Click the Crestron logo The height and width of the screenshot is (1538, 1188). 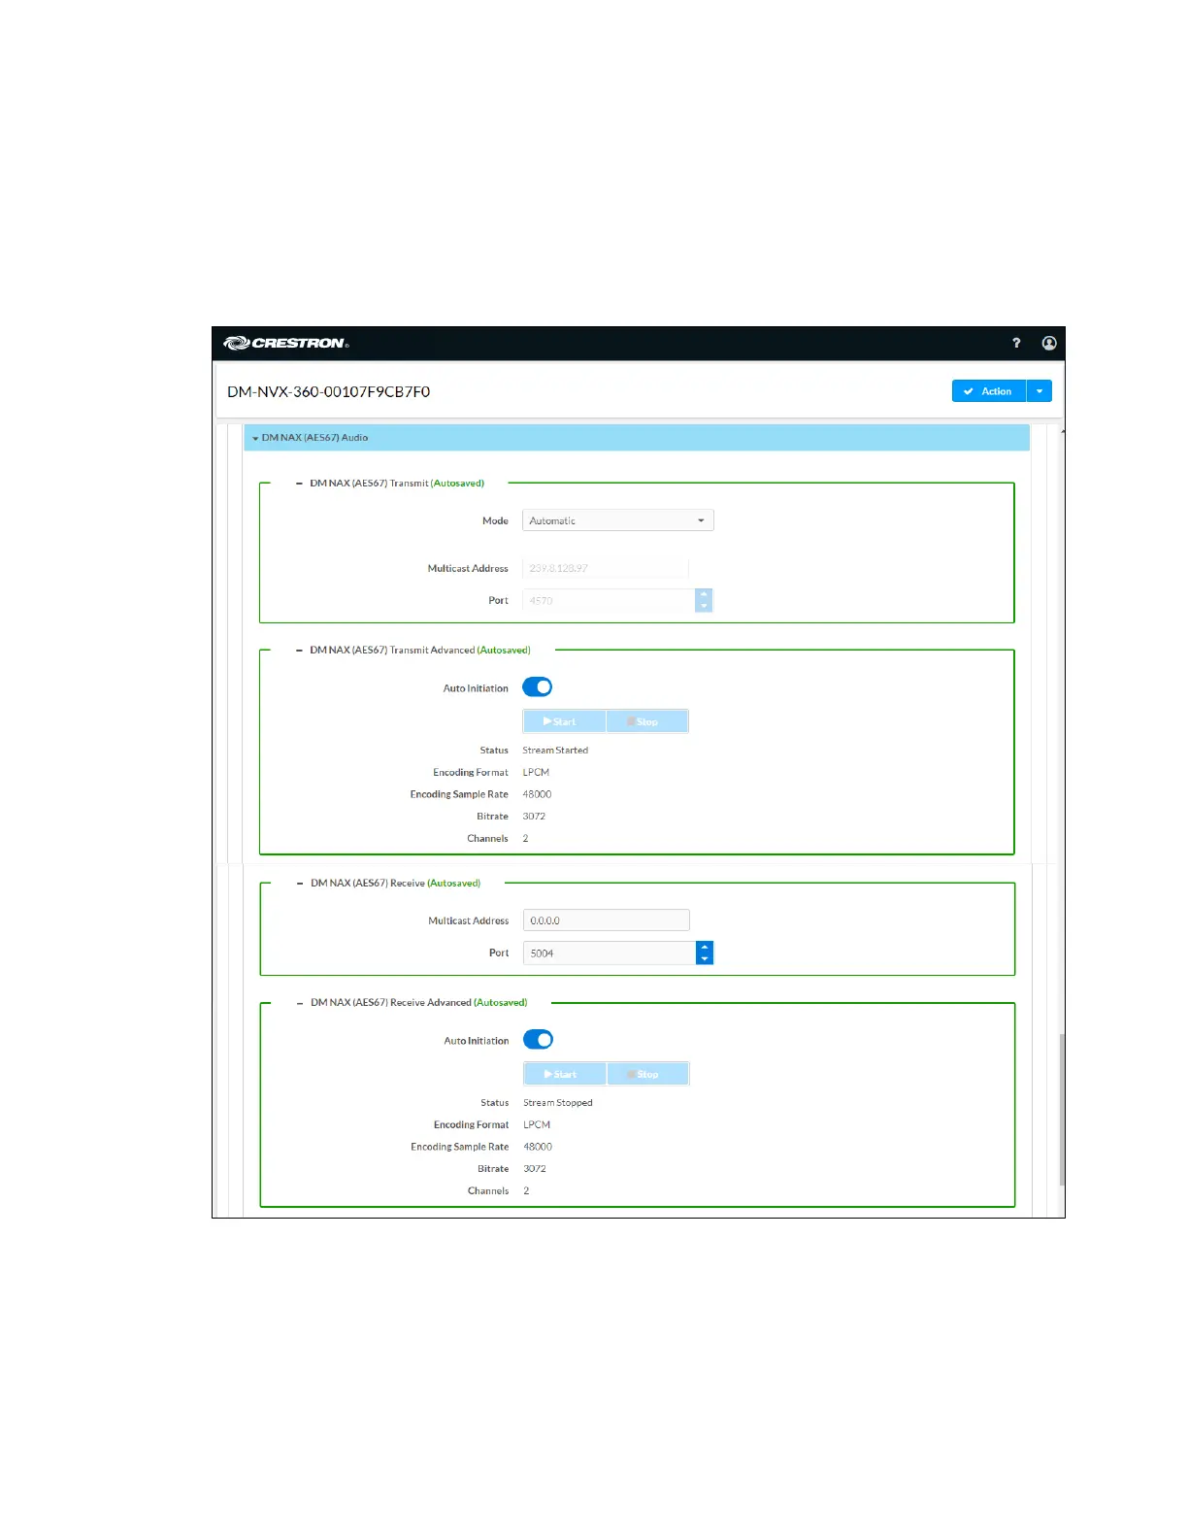[286, 343]
